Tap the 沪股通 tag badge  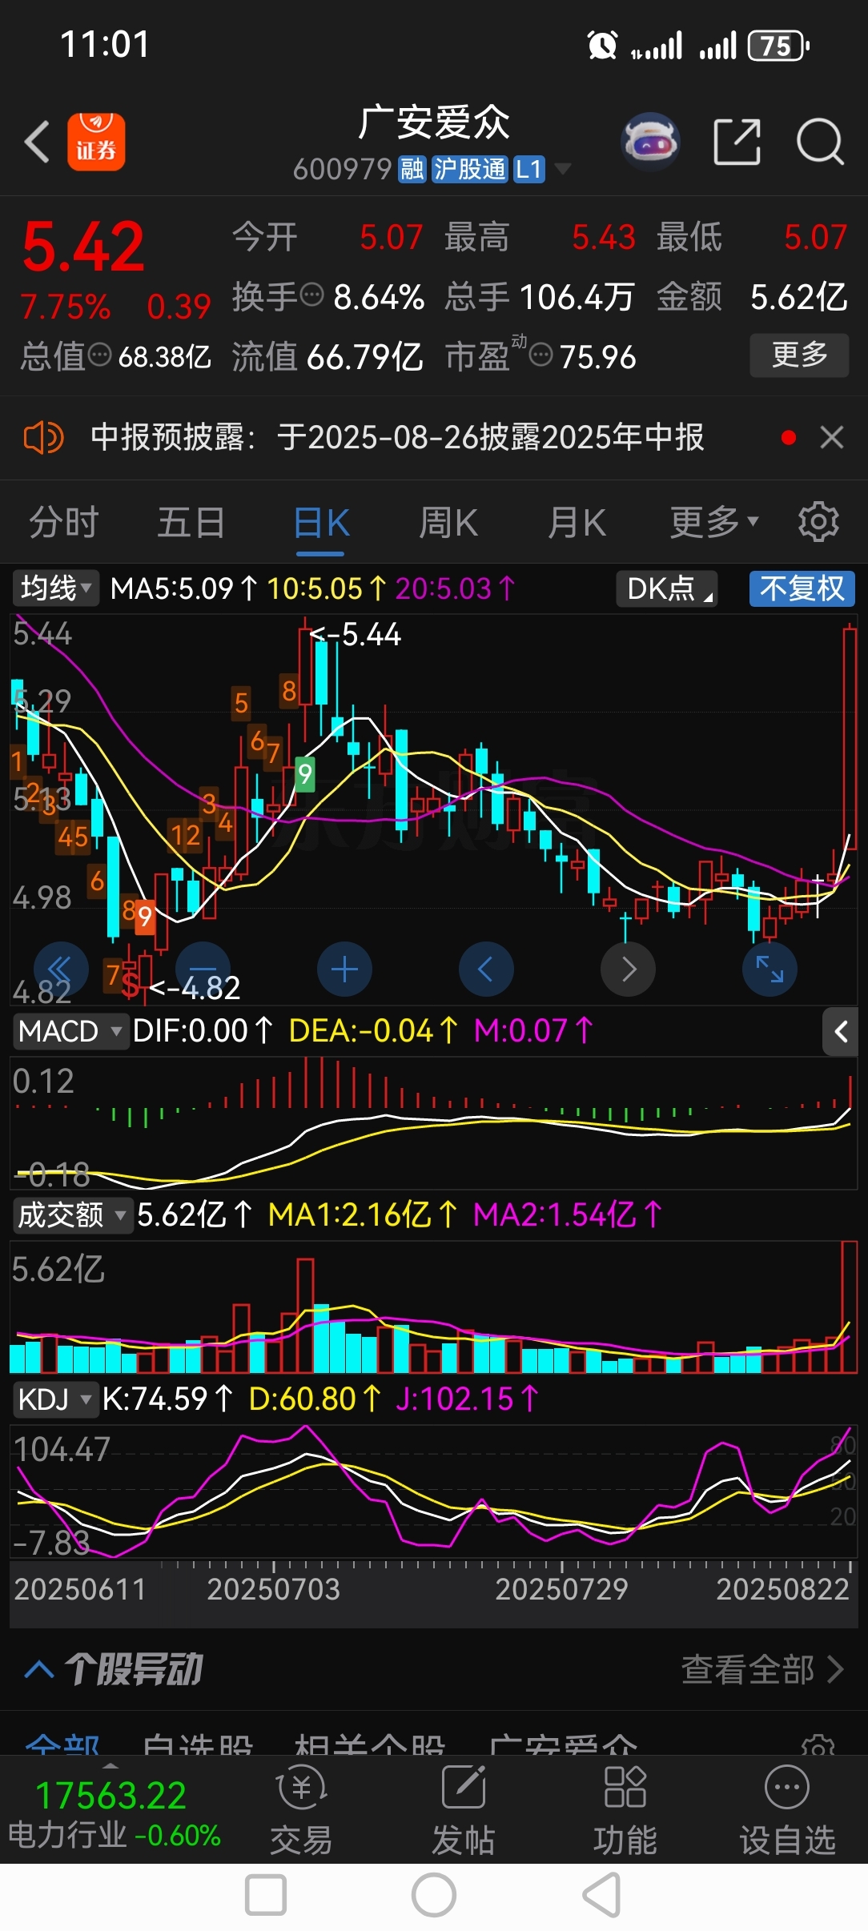[x=469, y=169]
